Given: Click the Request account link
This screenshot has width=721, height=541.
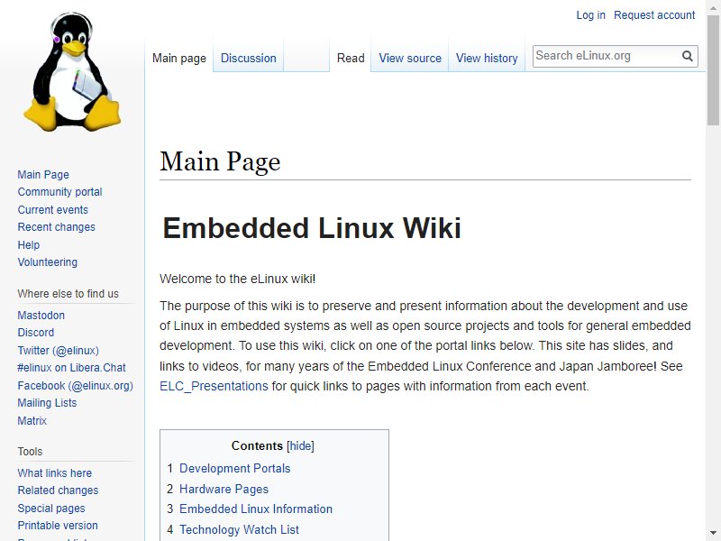Looking at the screenshot, I should pos(654,15).
